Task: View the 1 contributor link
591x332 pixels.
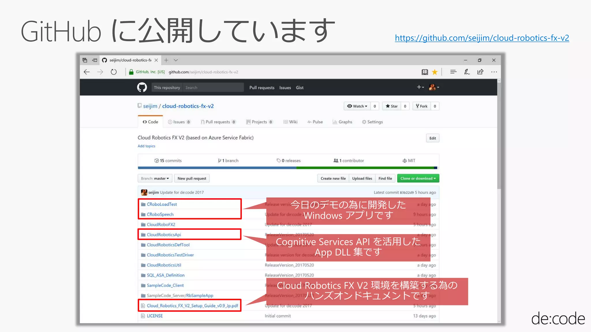Action: tap(349, 161)
